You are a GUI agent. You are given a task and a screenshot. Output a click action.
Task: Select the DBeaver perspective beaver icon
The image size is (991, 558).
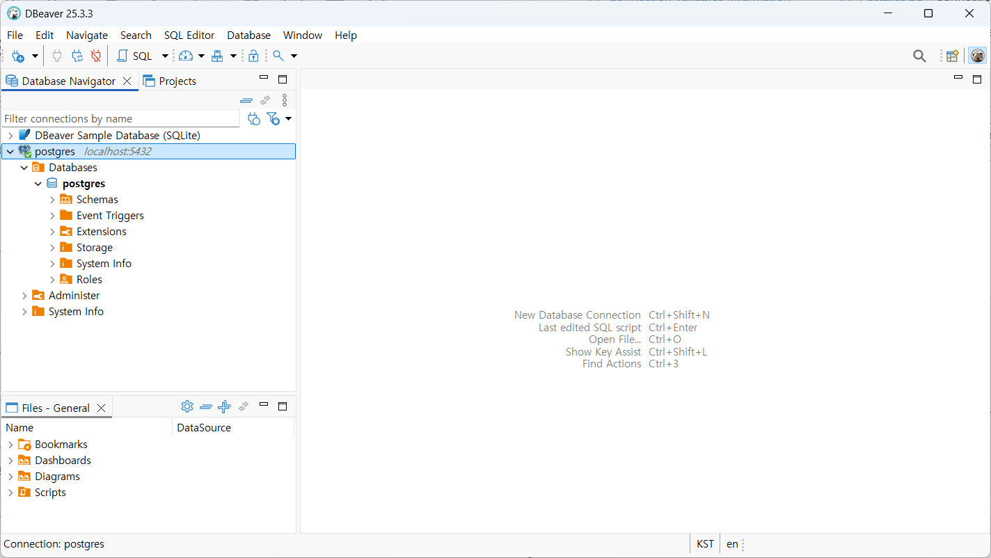pos(978,56)
